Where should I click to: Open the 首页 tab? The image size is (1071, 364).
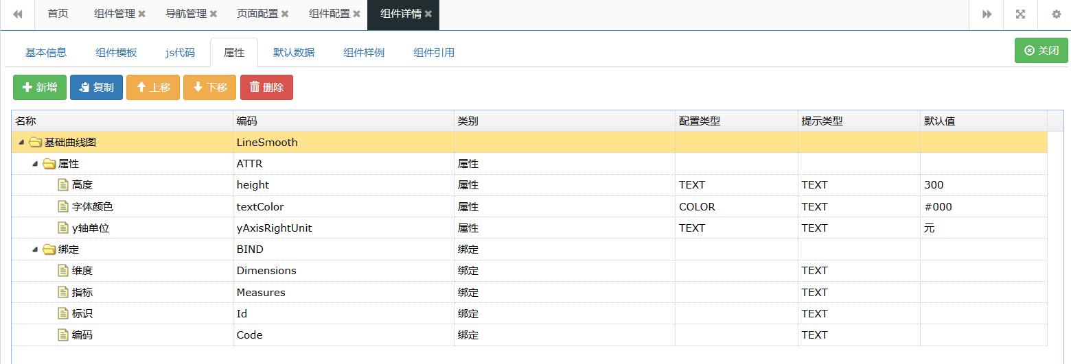(x=58, y=14)
